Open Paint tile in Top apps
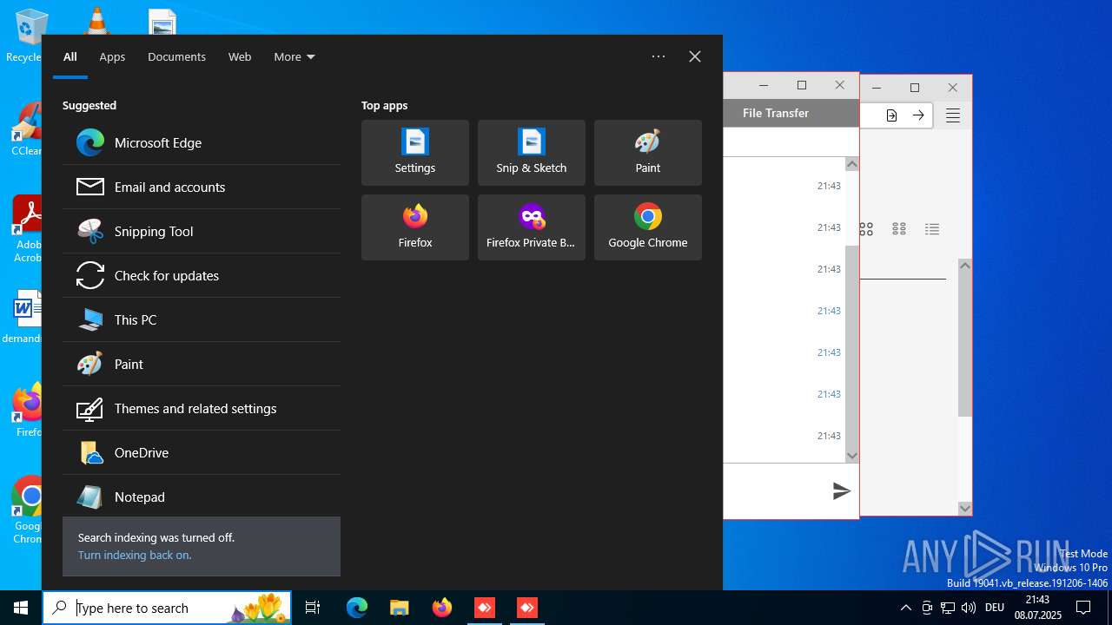 coord(648,153)
